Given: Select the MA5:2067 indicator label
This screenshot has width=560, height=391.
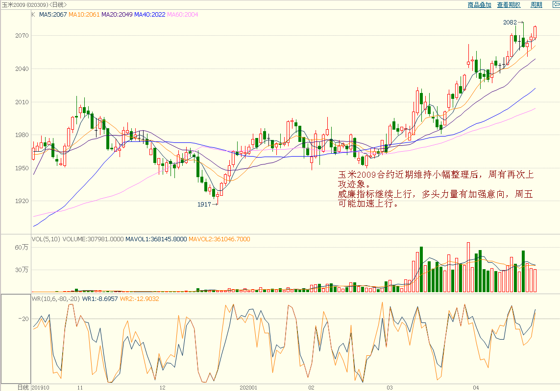Looking at the screenshot, I should pyautogui.click(x=52, y=15).
